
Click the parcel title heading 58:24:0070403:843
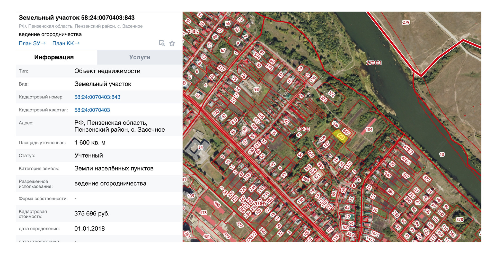77,18
